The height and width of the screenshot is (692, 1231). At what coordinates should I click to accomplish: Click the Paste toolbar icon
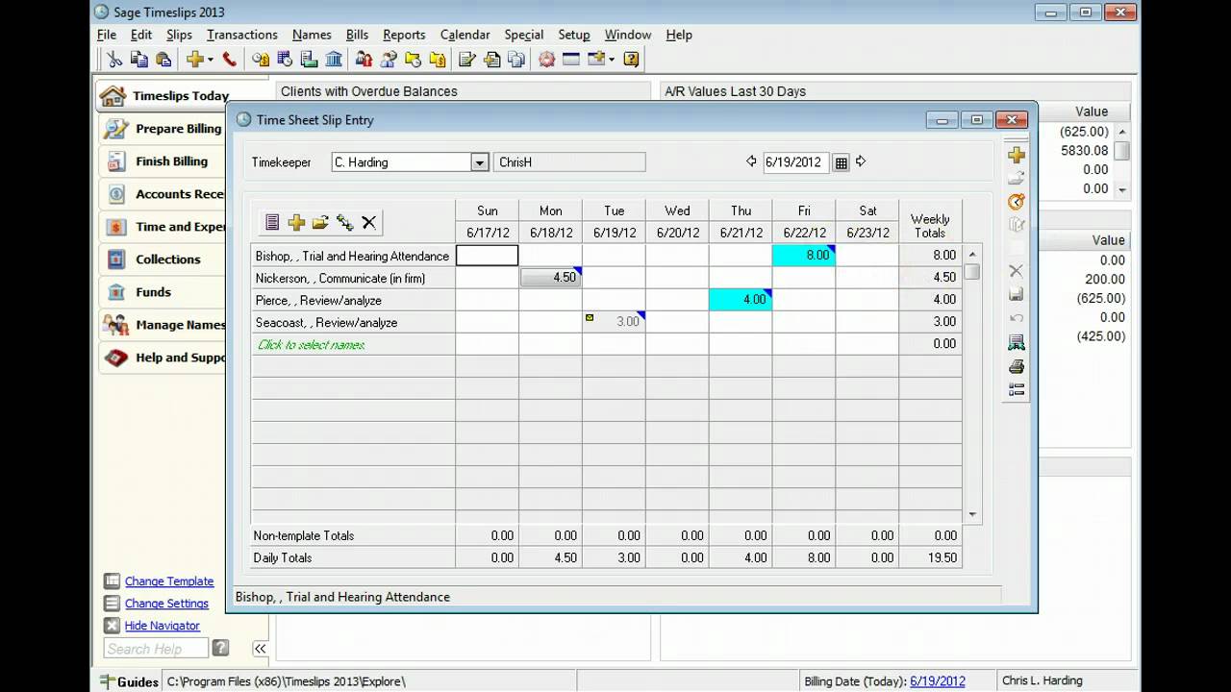(163, 59)
